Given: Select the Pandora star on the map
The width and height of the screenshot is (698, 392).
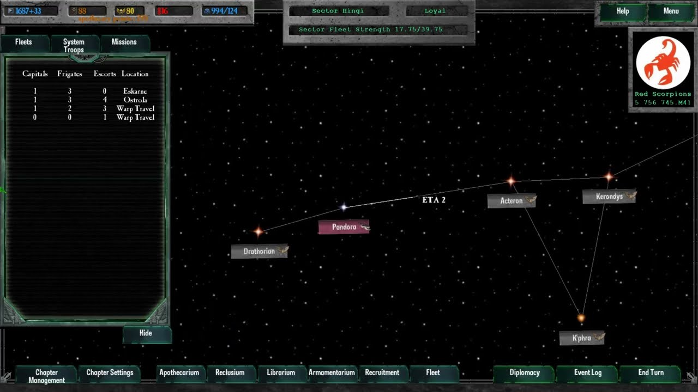Looking at the screenshot, I should tap(344, 207).
